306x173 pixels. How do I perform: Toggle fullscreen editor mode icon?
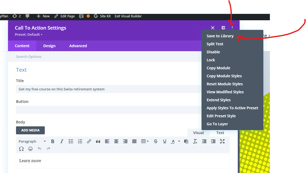(x=222, y=141)
